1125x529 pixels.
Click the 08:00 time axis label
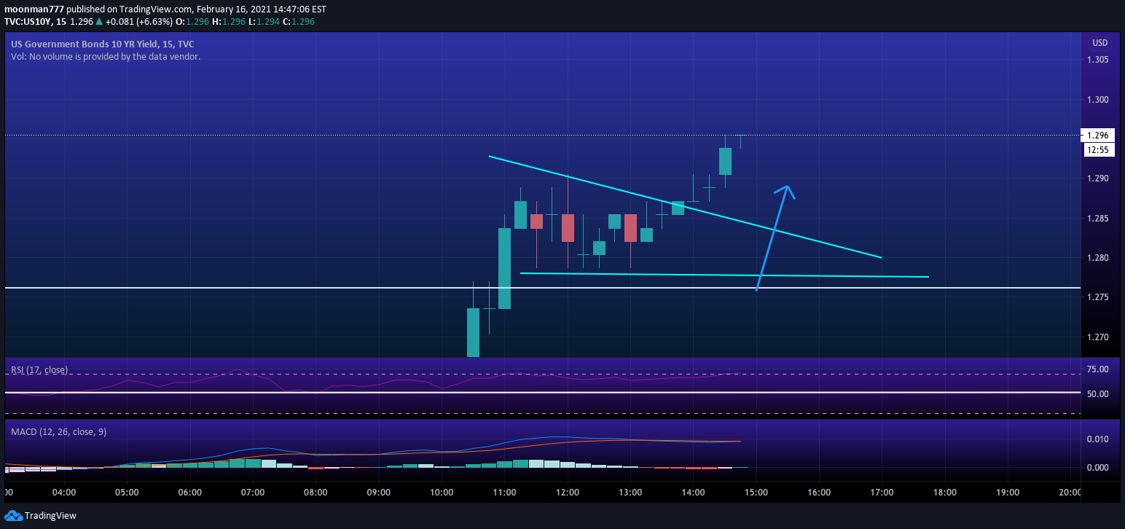pos(315,493)
